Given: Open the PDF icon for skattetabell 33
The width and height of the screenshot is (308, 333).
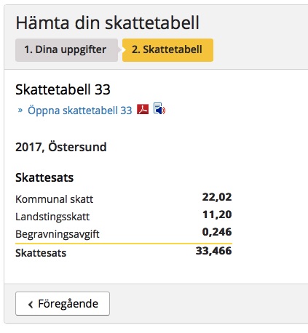Looking at the screenshot, I should pos(143,109).
